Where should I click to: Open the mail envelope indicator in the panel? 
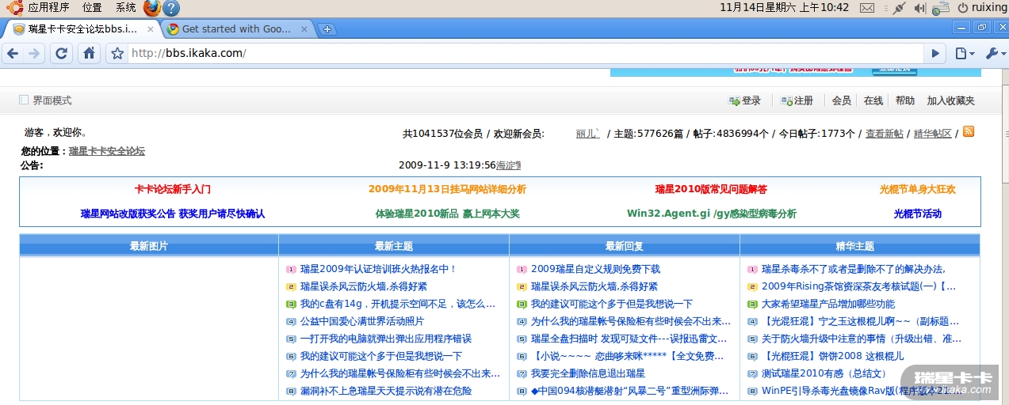click(867, 8)
